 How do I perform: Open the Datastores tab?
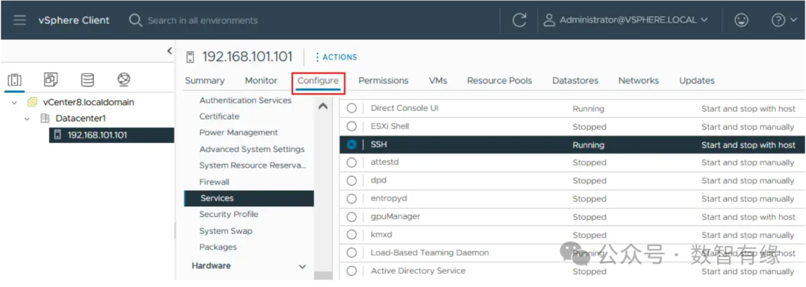point(575,81)
